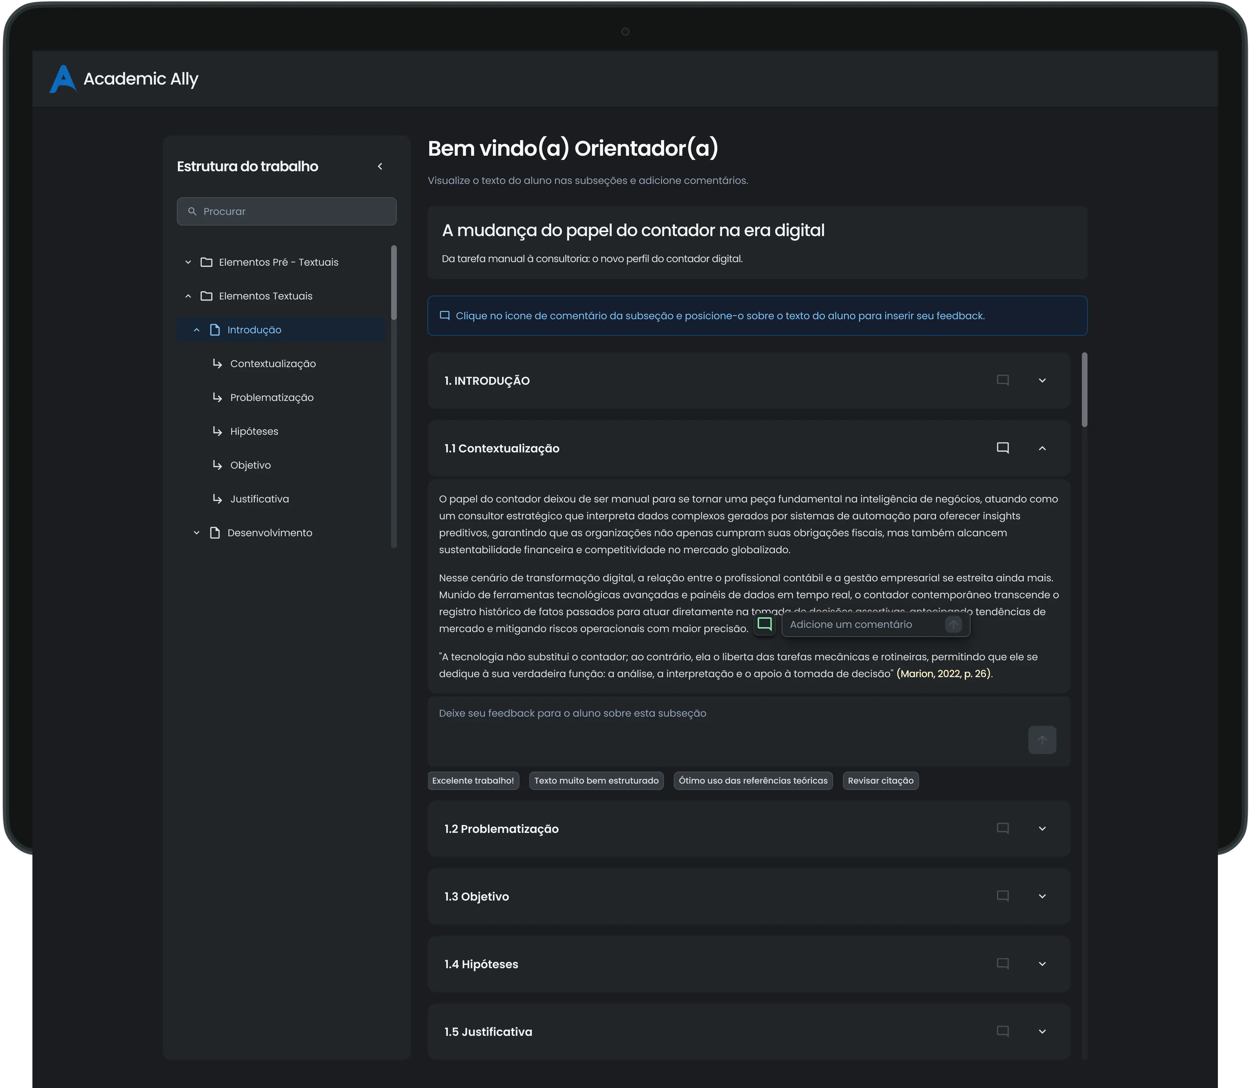Expand the 1.2 Problematização section chevron
The height and width of the screenshot is (1088, 1251).
point(1042,829)
